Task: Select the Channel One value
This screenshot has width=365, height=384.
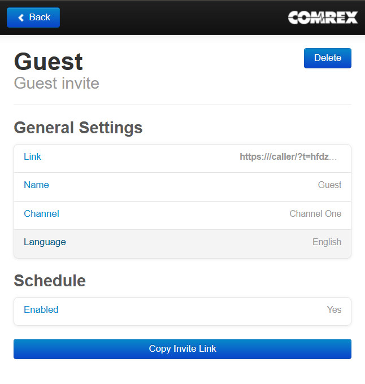Action: pos(315,214)
